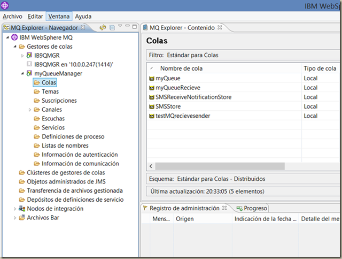The width and height of the screenshot is (342, 259).
Task: Expand the Archivos Bar node
Action: [x=15, y=218]
